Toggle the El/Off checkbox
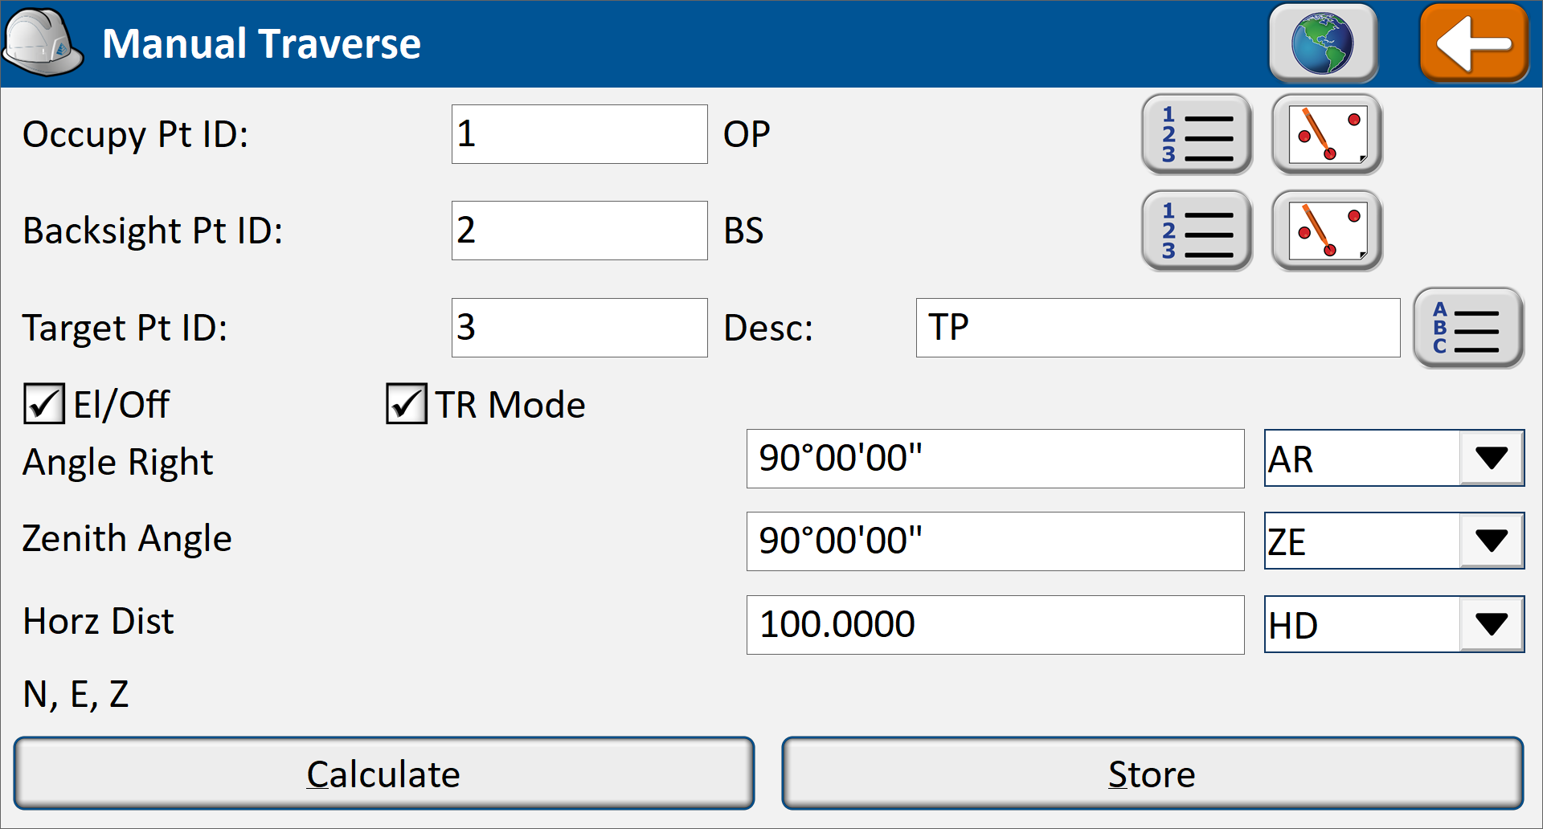1543x829 pixels. 44,403
